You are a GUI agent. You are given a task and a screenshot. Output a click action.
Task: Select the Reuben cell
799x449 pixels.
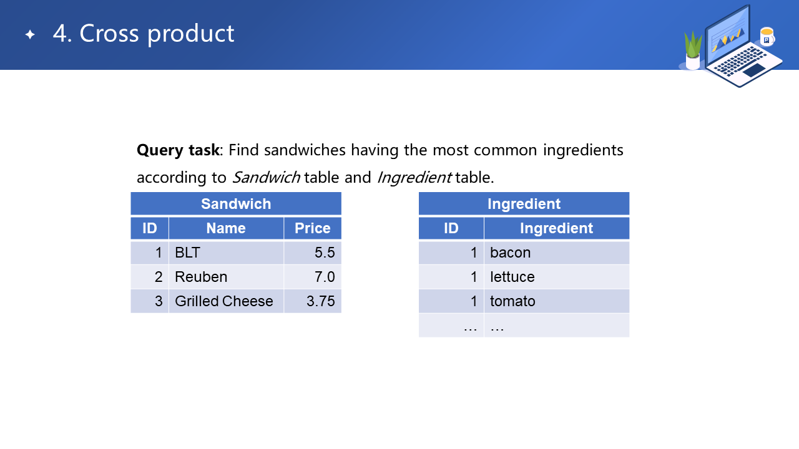226,277
